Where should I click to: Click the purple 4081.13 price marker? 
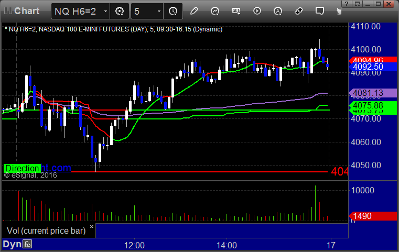click(373, 93)
